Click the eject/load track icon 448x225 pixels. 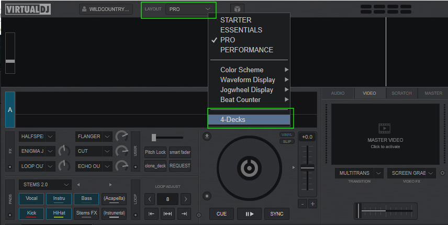(x=207, y=136)
